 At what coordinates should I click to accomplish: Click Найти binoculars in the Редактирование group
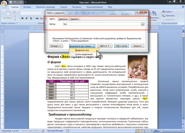(168, 11)
